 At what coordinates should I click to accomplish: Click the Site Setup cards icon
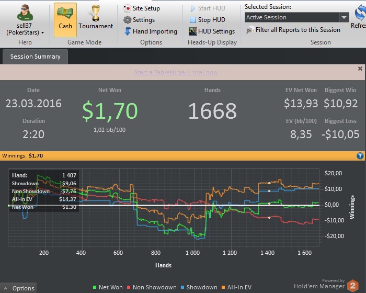click(127, 8)
